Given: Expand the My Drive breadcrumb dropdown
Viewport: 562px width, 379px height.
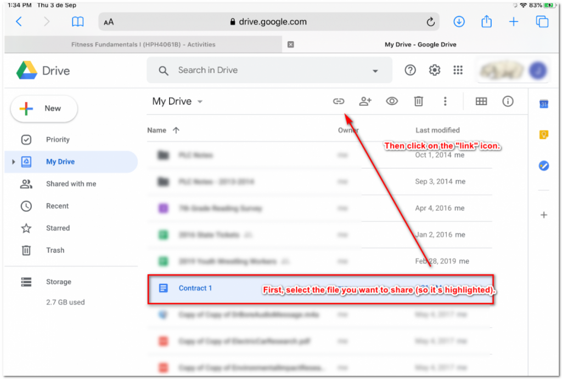Looking at the screenshot, I should 200,101.
